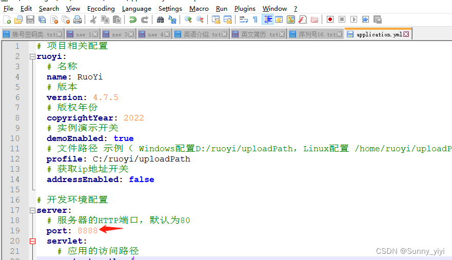Image resolution: width=452 pixels, height=260 pixels.
Task: Toggle show all characters pilcrow
Action: click(255, 19)
